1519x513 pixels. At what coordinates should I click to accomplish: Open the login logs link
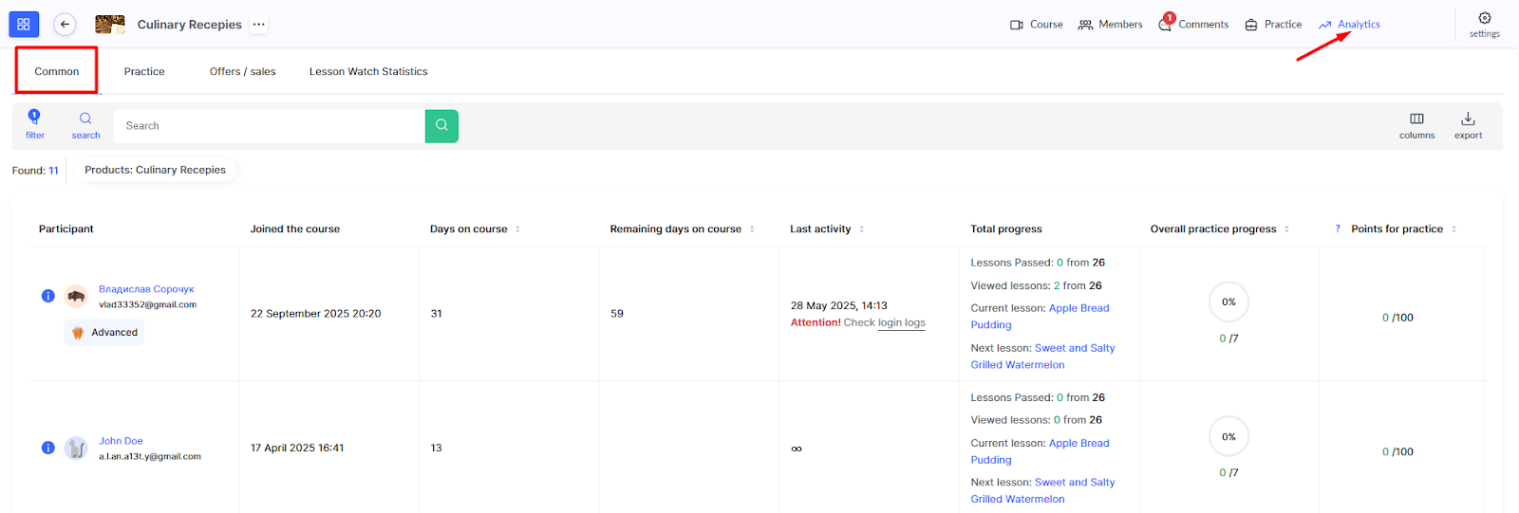[901, 323]
